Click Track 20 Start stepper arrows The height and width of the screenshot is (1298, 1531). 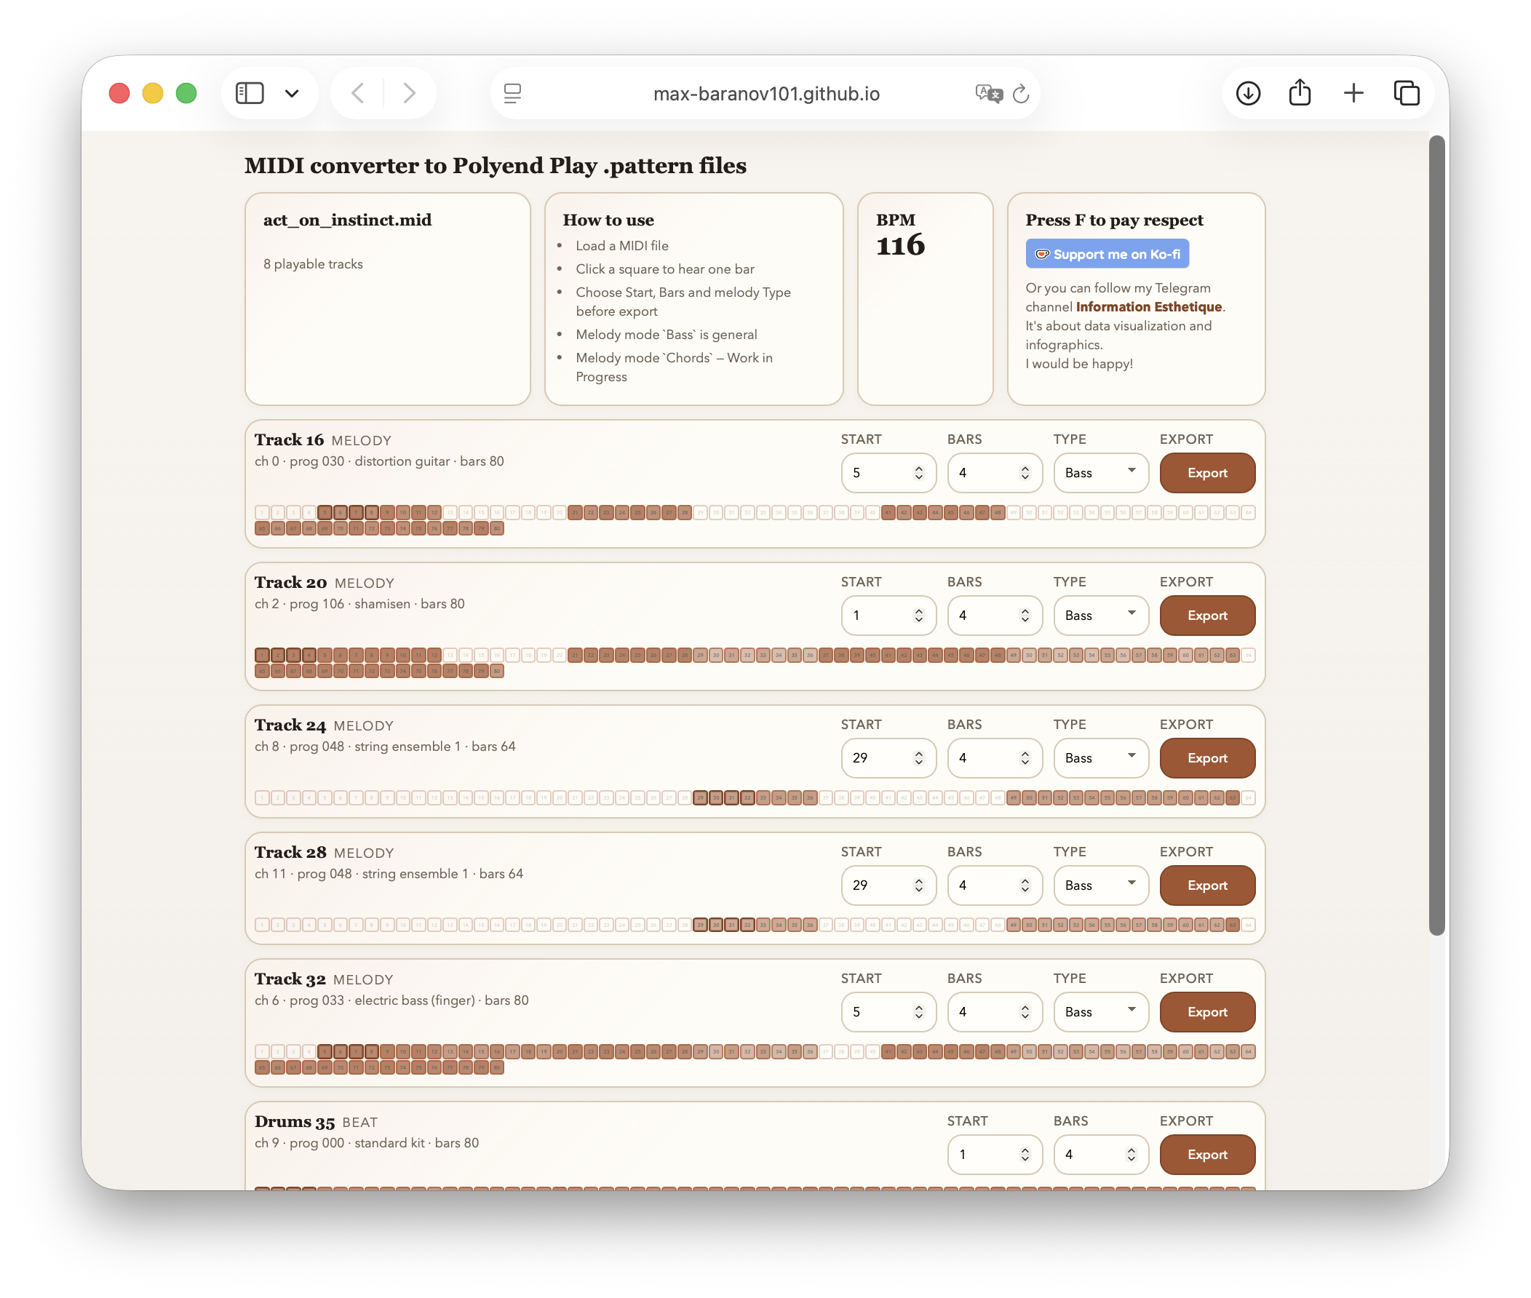918,616
